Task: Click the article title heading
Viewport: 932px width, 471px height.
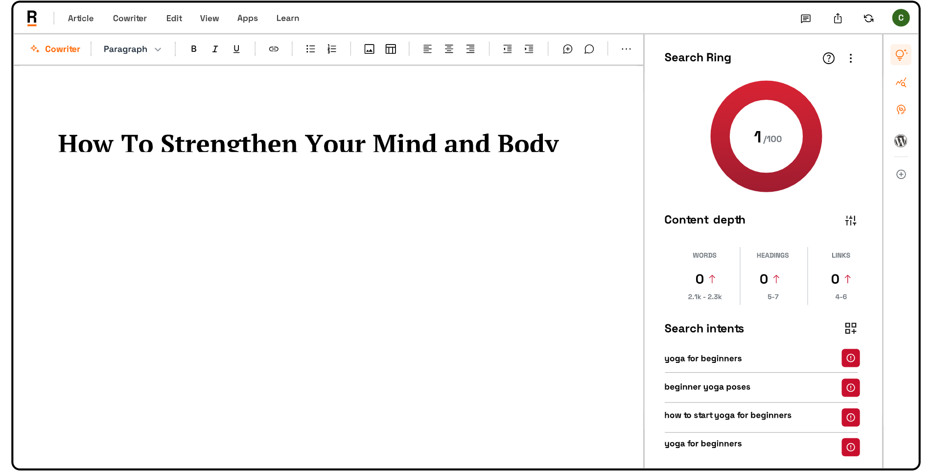Action: point(308,143)
